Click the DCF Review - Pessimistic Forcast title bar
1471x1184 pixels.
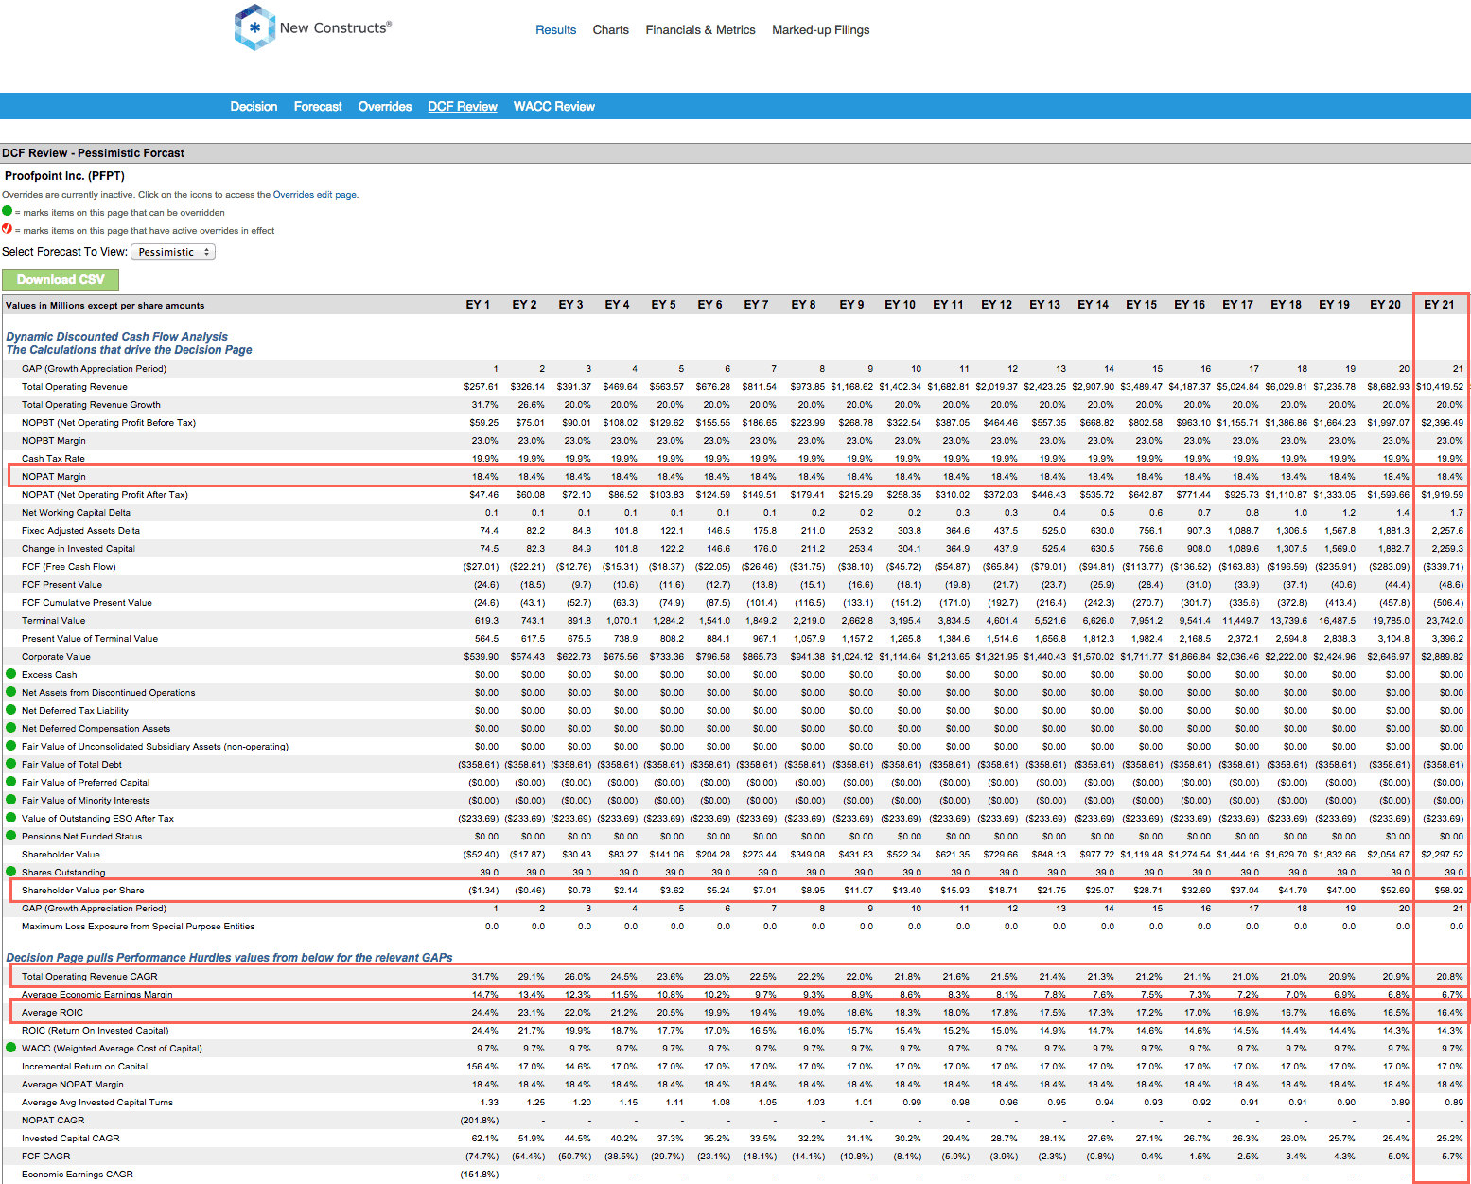(x=735, y=153)
